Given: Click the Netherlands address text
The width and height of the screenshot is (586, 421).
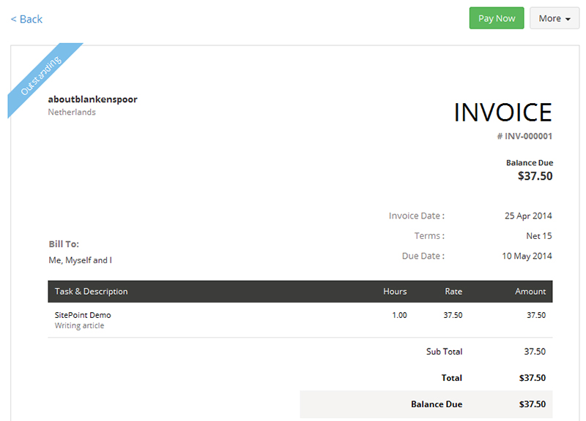Looking at the screenshot, I should 72,112.
